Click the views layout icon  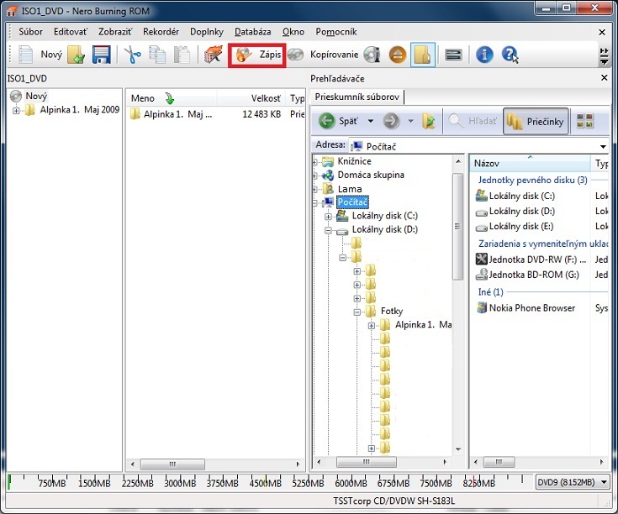coord(585,121)
